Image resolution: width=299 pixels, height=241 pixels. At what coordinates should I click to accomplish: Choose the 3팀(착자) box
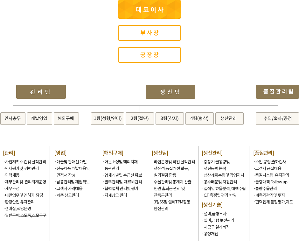point(170,118)
